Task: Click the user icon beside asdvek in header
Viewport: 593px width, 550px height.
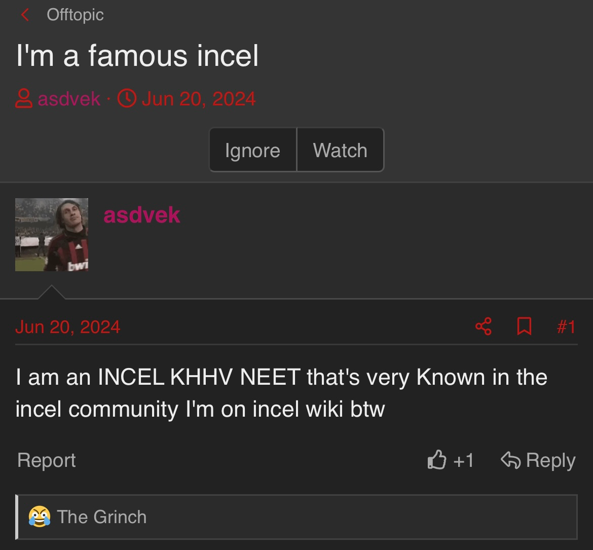Action: tap(24, 98)
